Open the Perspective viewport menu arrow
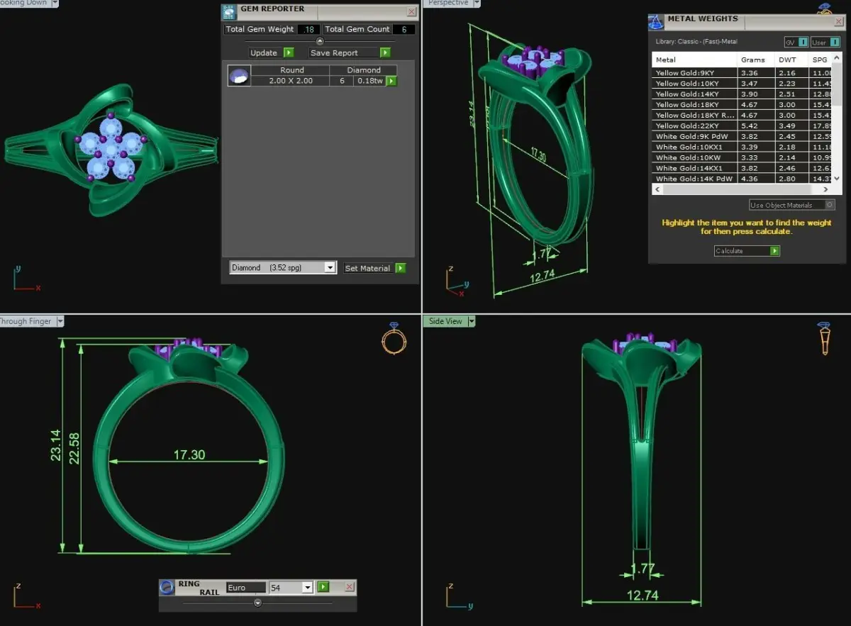The image size is (851, 626). (477, 3)
